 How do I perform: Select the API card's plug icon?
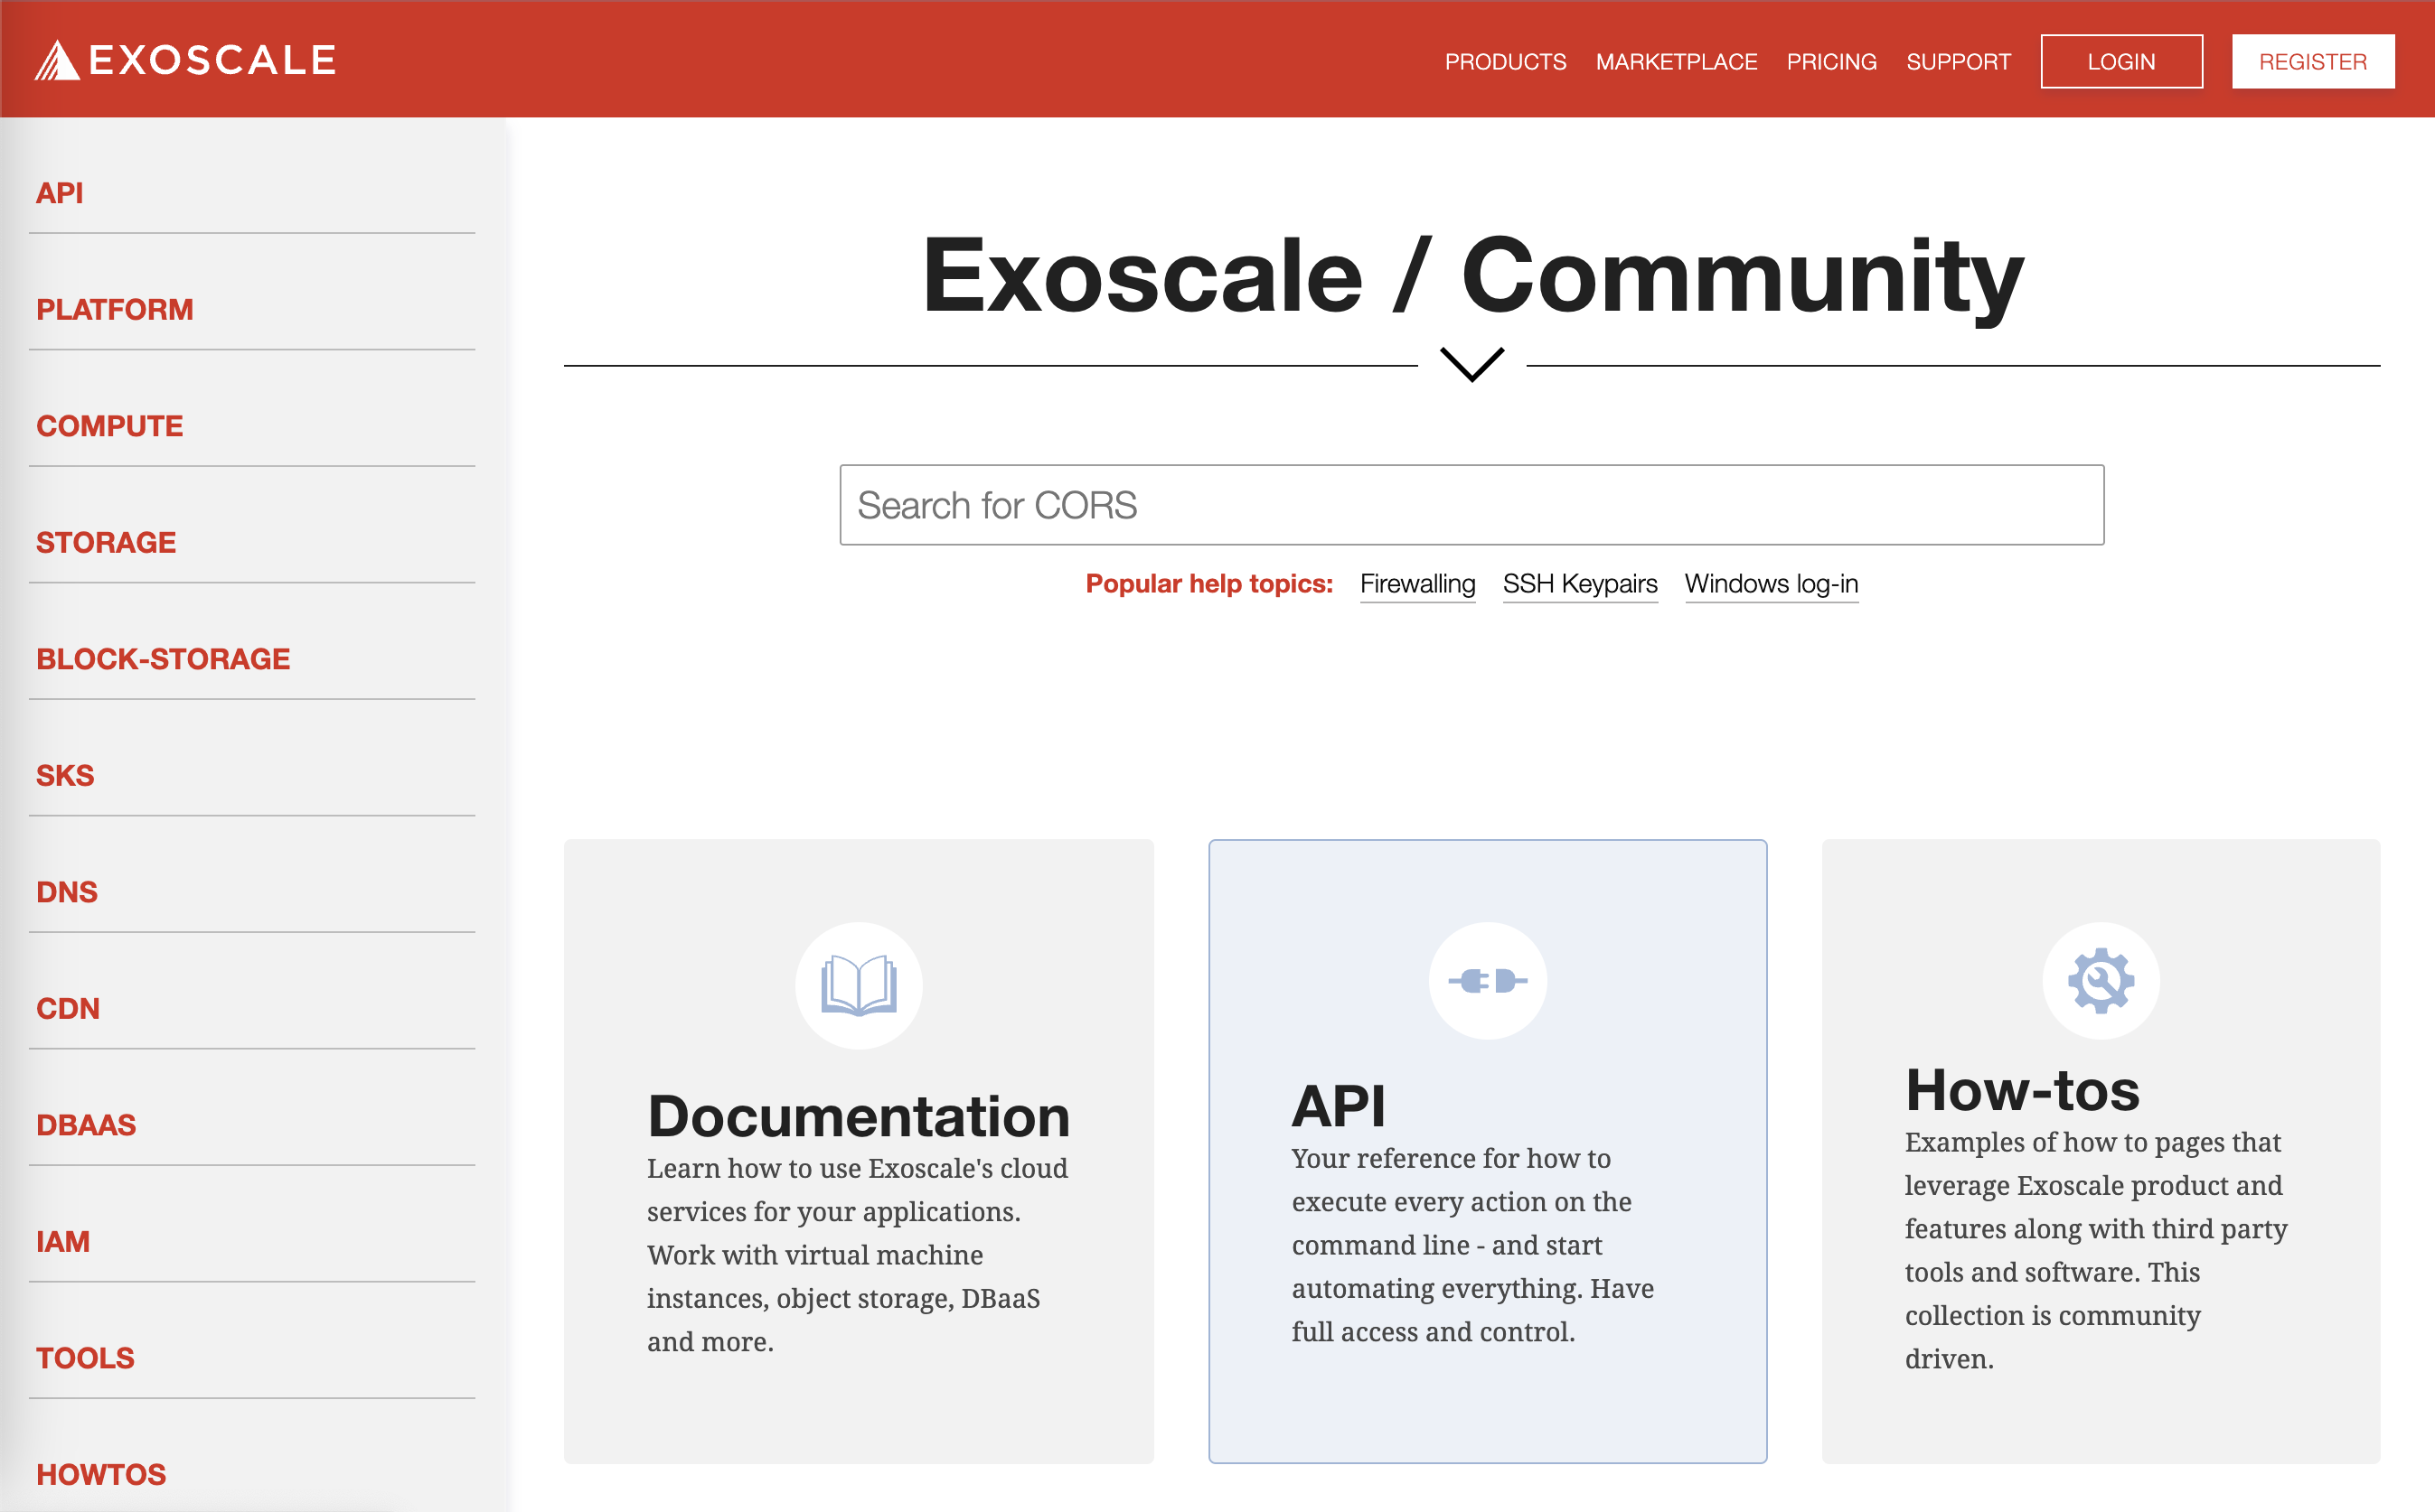pos(1487,981)
